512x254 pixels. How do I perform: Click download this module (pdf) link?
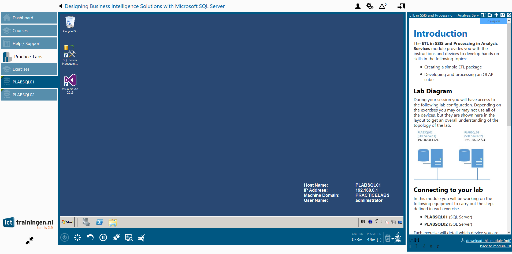(488, 241)
